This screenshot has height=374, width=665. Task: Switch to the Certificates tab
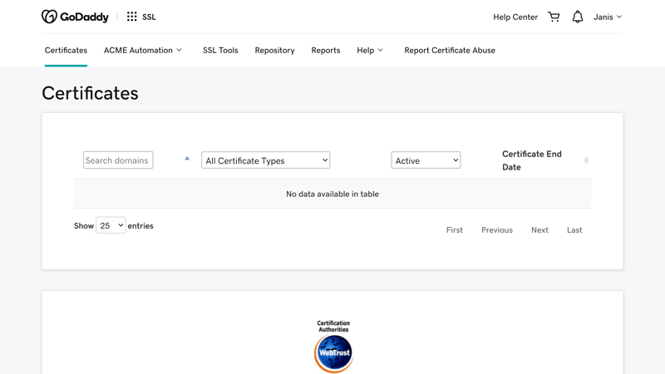66,51
